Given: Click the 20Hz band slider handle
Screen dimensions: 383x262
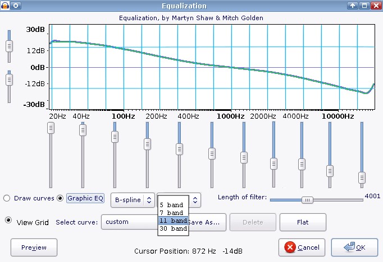Looking at the screenshot, I should 51,129.
